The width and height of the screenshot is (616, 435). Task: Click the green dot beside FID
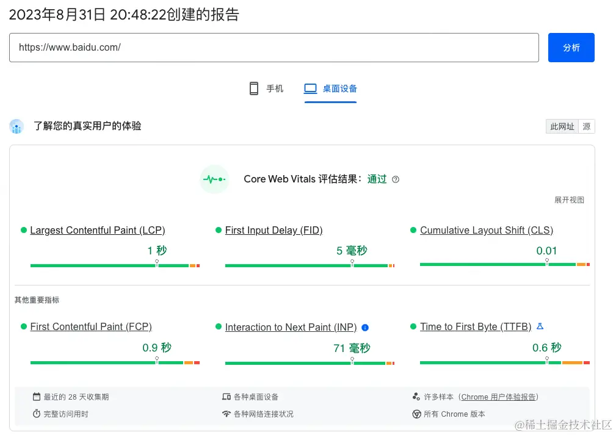[219, 230]
